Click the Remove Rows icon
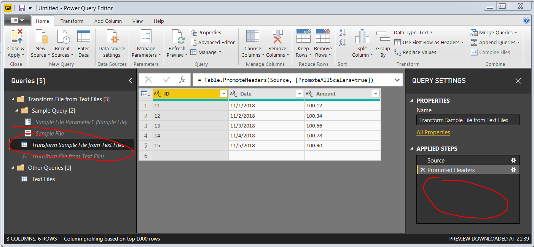534x247 pixels. 323,36
